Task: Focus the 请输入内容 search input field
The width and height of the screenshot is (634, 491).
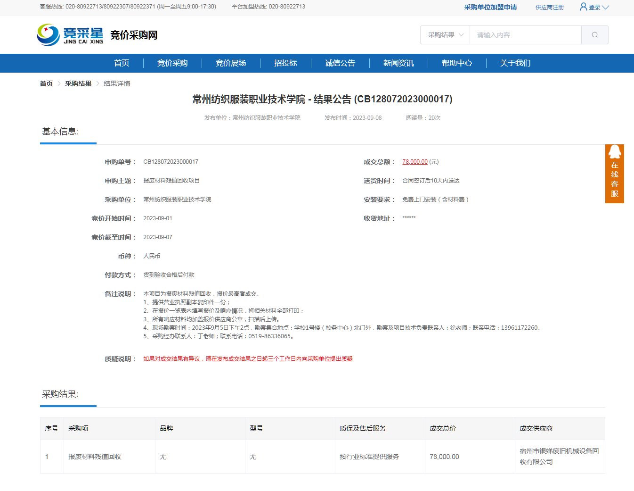Action: tap(525, 35)
